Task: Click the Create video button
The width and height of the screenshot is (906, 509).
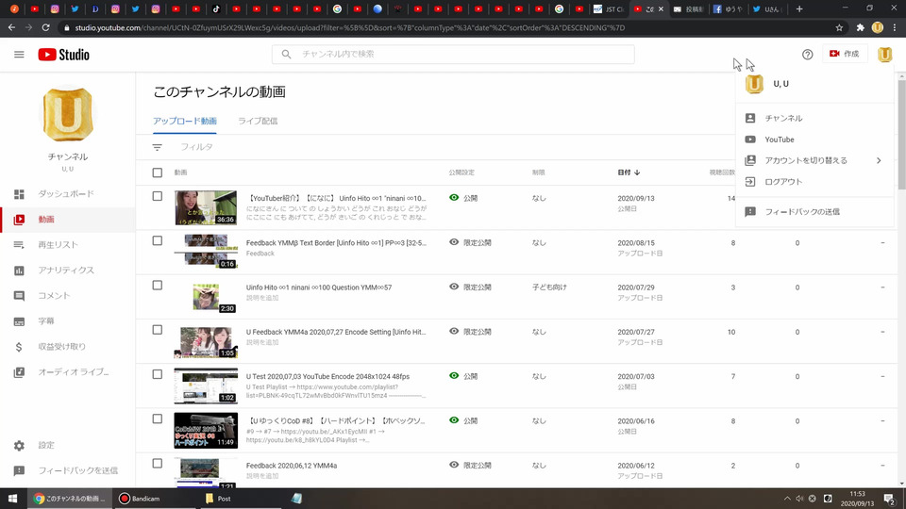Action: tap(844, 55)
